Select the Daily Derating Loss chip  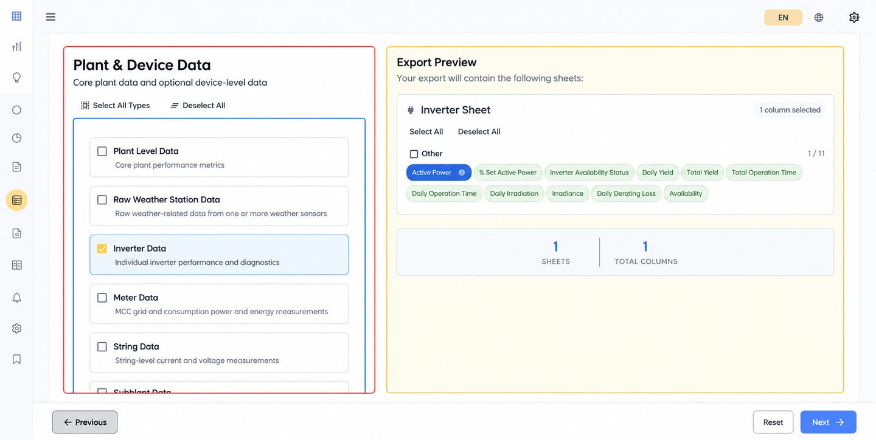(x=626, y=193)
